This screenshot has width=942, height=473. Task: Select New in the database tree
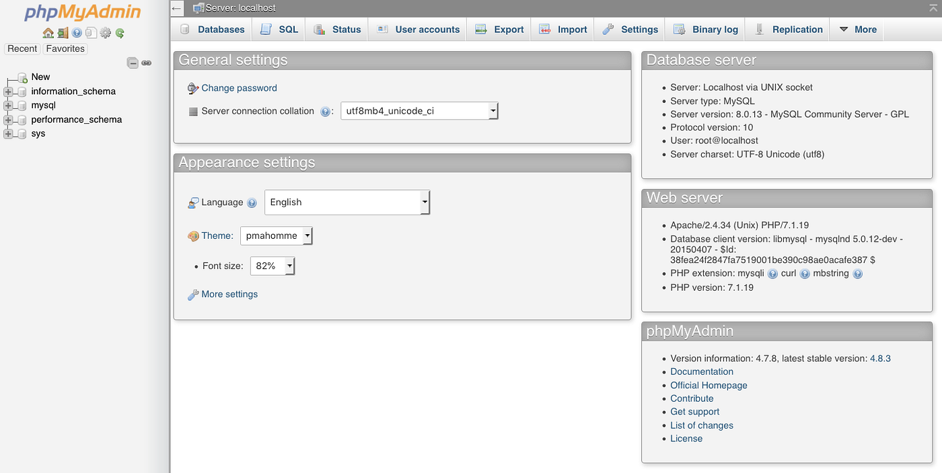40,77
